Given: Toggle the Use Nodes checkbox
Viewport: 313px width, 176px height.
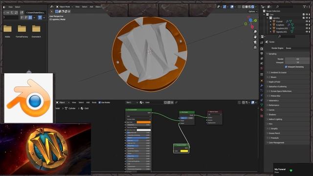Looking at the screenshot, I should [100, 102].
